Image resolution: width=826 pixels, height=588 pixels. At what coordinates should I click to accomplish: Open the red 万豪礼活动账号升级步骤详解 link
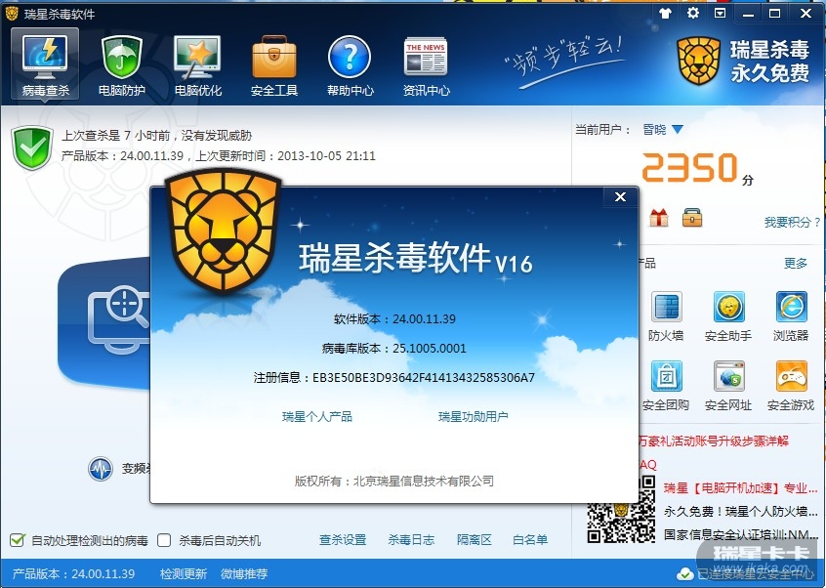(714, 441)
